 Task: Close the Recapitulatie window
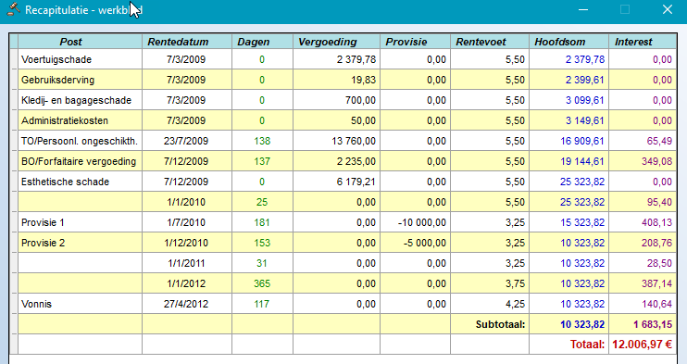coord(668,9)
